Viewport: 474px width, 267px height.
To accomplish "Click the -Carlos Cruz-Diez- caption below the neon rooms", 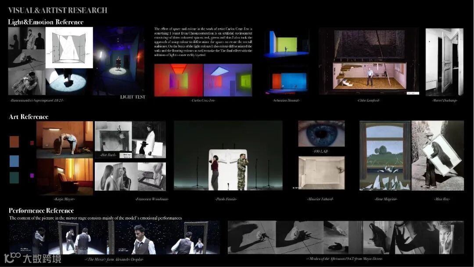I will point(203,100).
